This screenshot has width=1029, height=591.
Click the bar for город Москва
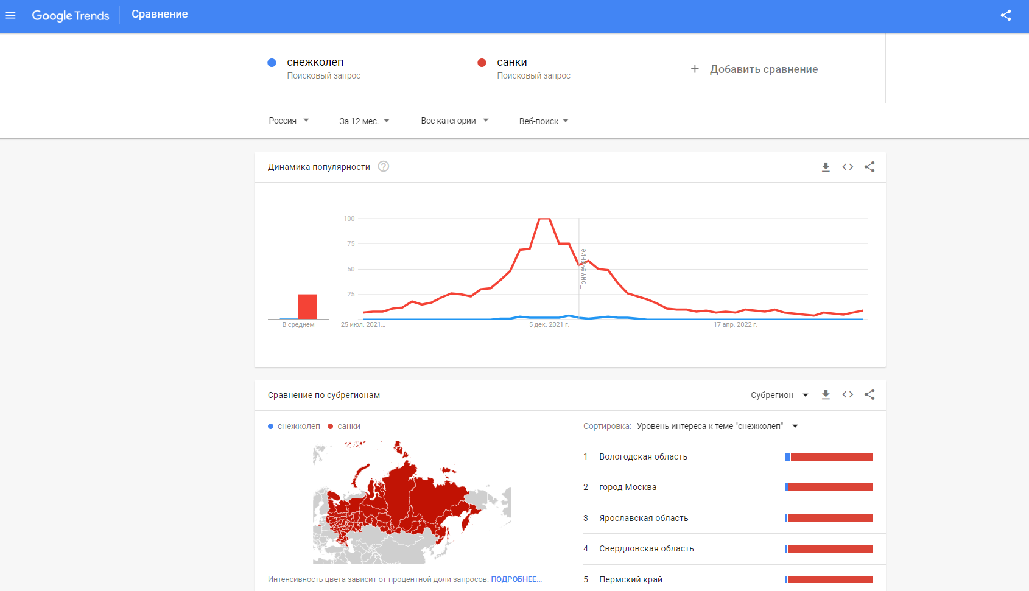pyautogui.click(x=829, y=488)
